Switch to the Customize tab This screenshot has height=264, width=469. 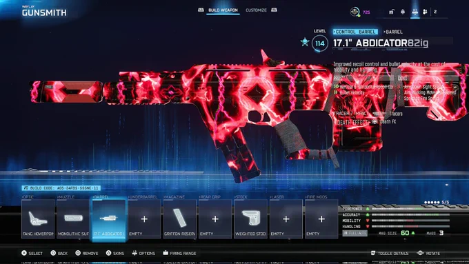click(256, 10)
